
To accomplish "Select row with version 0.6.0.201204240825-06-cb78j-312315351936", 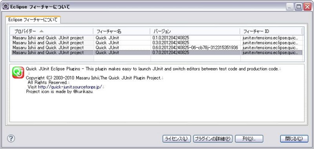I will click(157, 48).
